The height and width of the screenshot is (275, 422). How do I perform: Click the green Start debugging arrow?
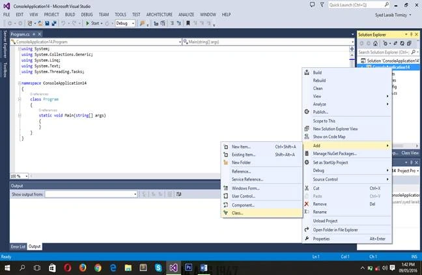click(87, 23)
